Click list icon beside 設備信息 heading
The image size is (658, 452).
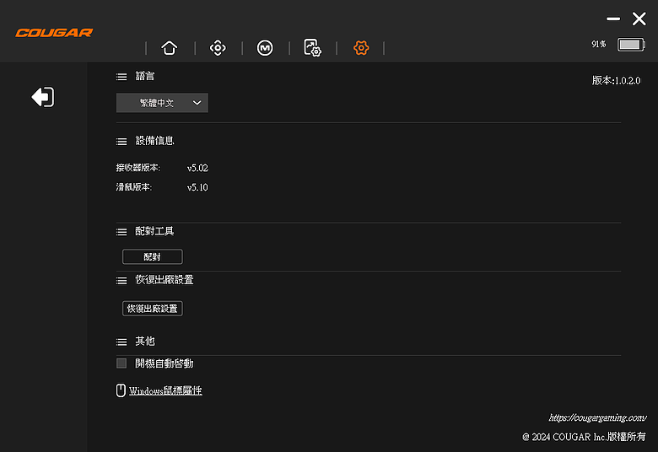(x=121, y=142)
